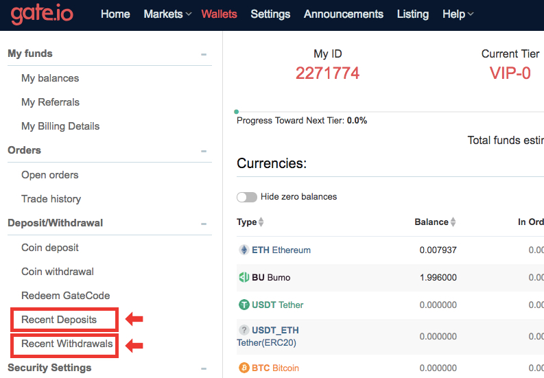Click the Bumo coin icon

pyautogui.click(x=244, y=277)
